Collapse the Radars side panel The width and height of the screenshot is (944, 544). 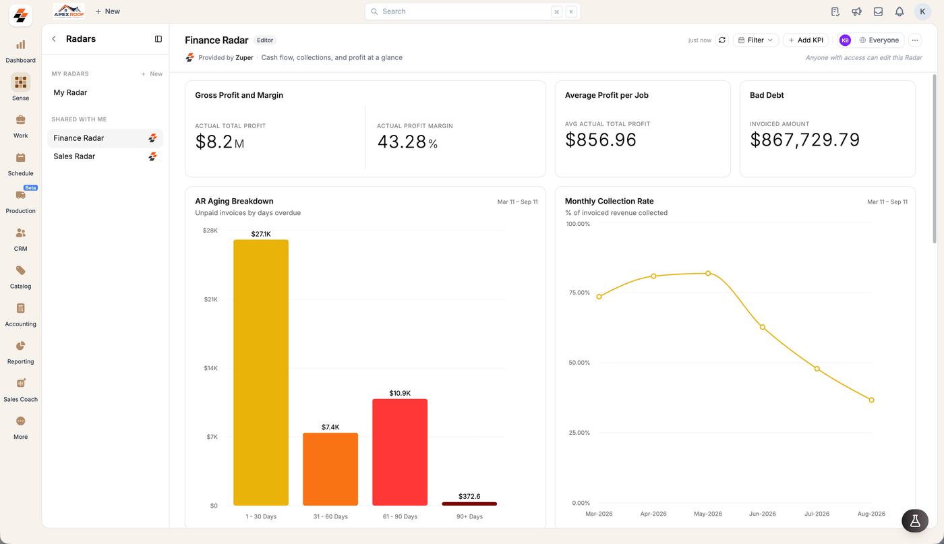pyautogui.click(x=158, y=39)
